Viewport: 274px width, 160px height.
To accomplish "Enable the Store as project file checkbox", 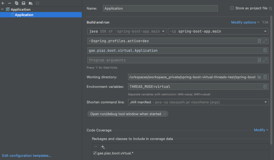I will click(x=232, y=8).
